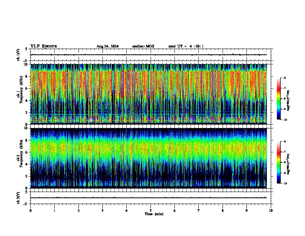Click the "0" tick on the time axis
Viewport: 305px width, 236px height.
(30, 211)
